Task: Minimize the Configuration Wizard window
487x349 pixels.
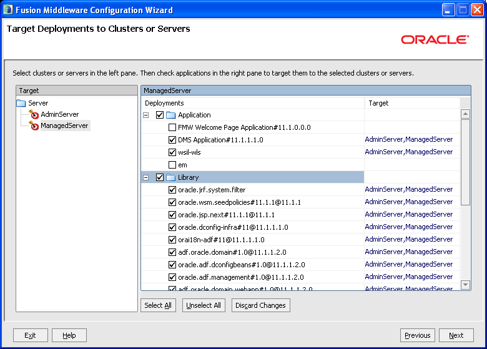Action: coord(448,10)
